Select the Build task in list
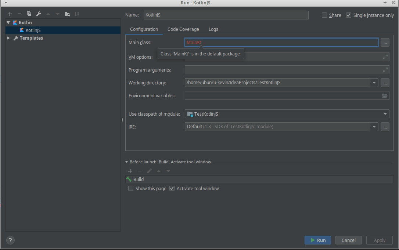Image resolution: width=399 pixels, height=250 pixels. (x=259, y=179)
